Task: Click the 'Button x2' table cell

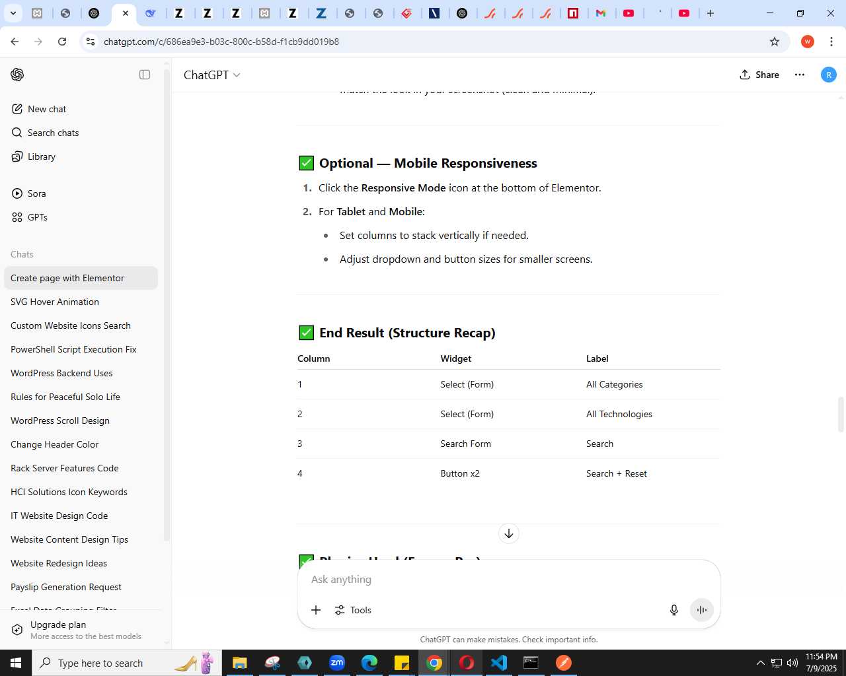Action: [460, 473]
